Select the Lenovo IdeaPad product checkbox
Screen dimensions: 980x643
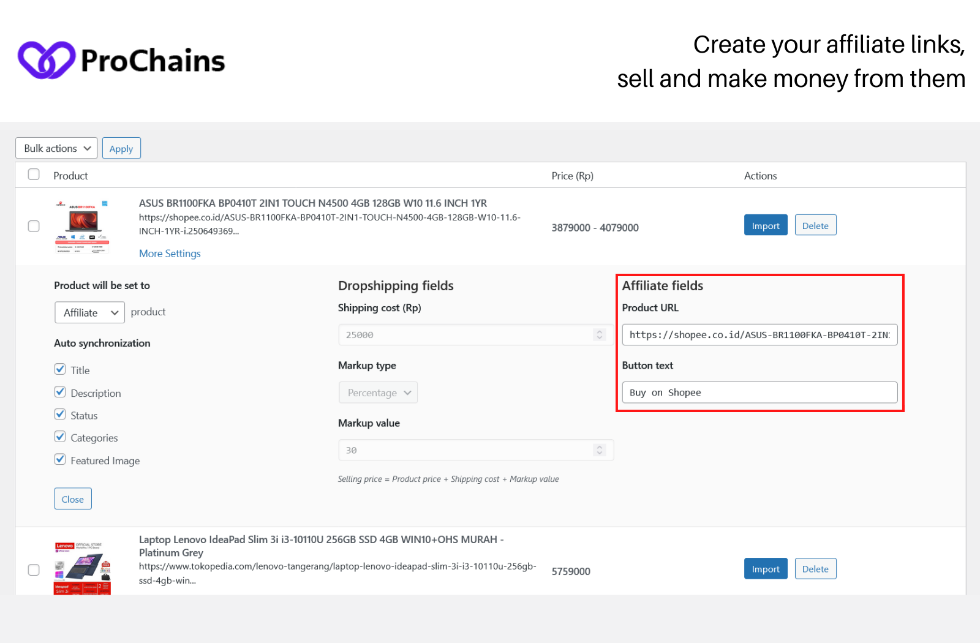point(34,570)
